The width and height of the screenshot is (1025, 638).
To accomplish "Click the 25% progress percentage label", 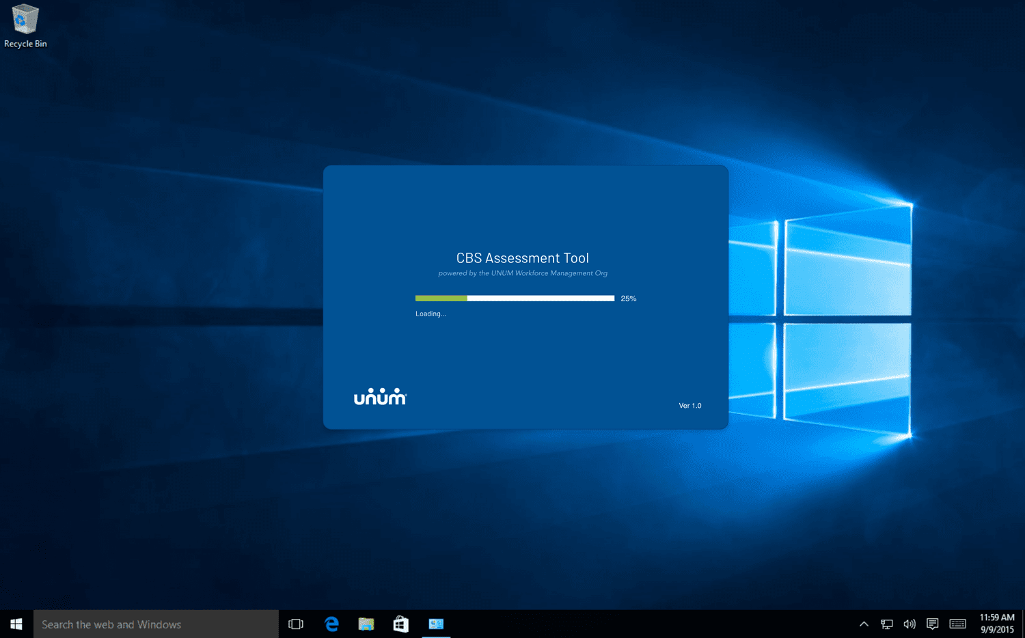I will coord(629,299).
